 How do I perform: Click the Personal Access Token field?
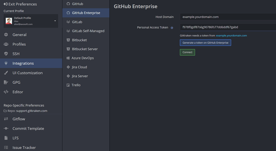point(228,27)
